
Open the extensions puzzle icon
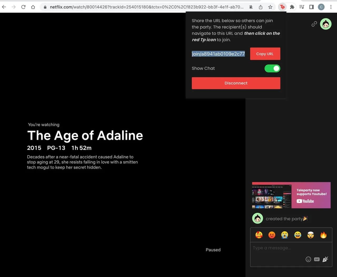coord(292,7)
